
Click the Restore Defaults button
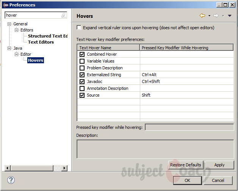pos(186,165)
